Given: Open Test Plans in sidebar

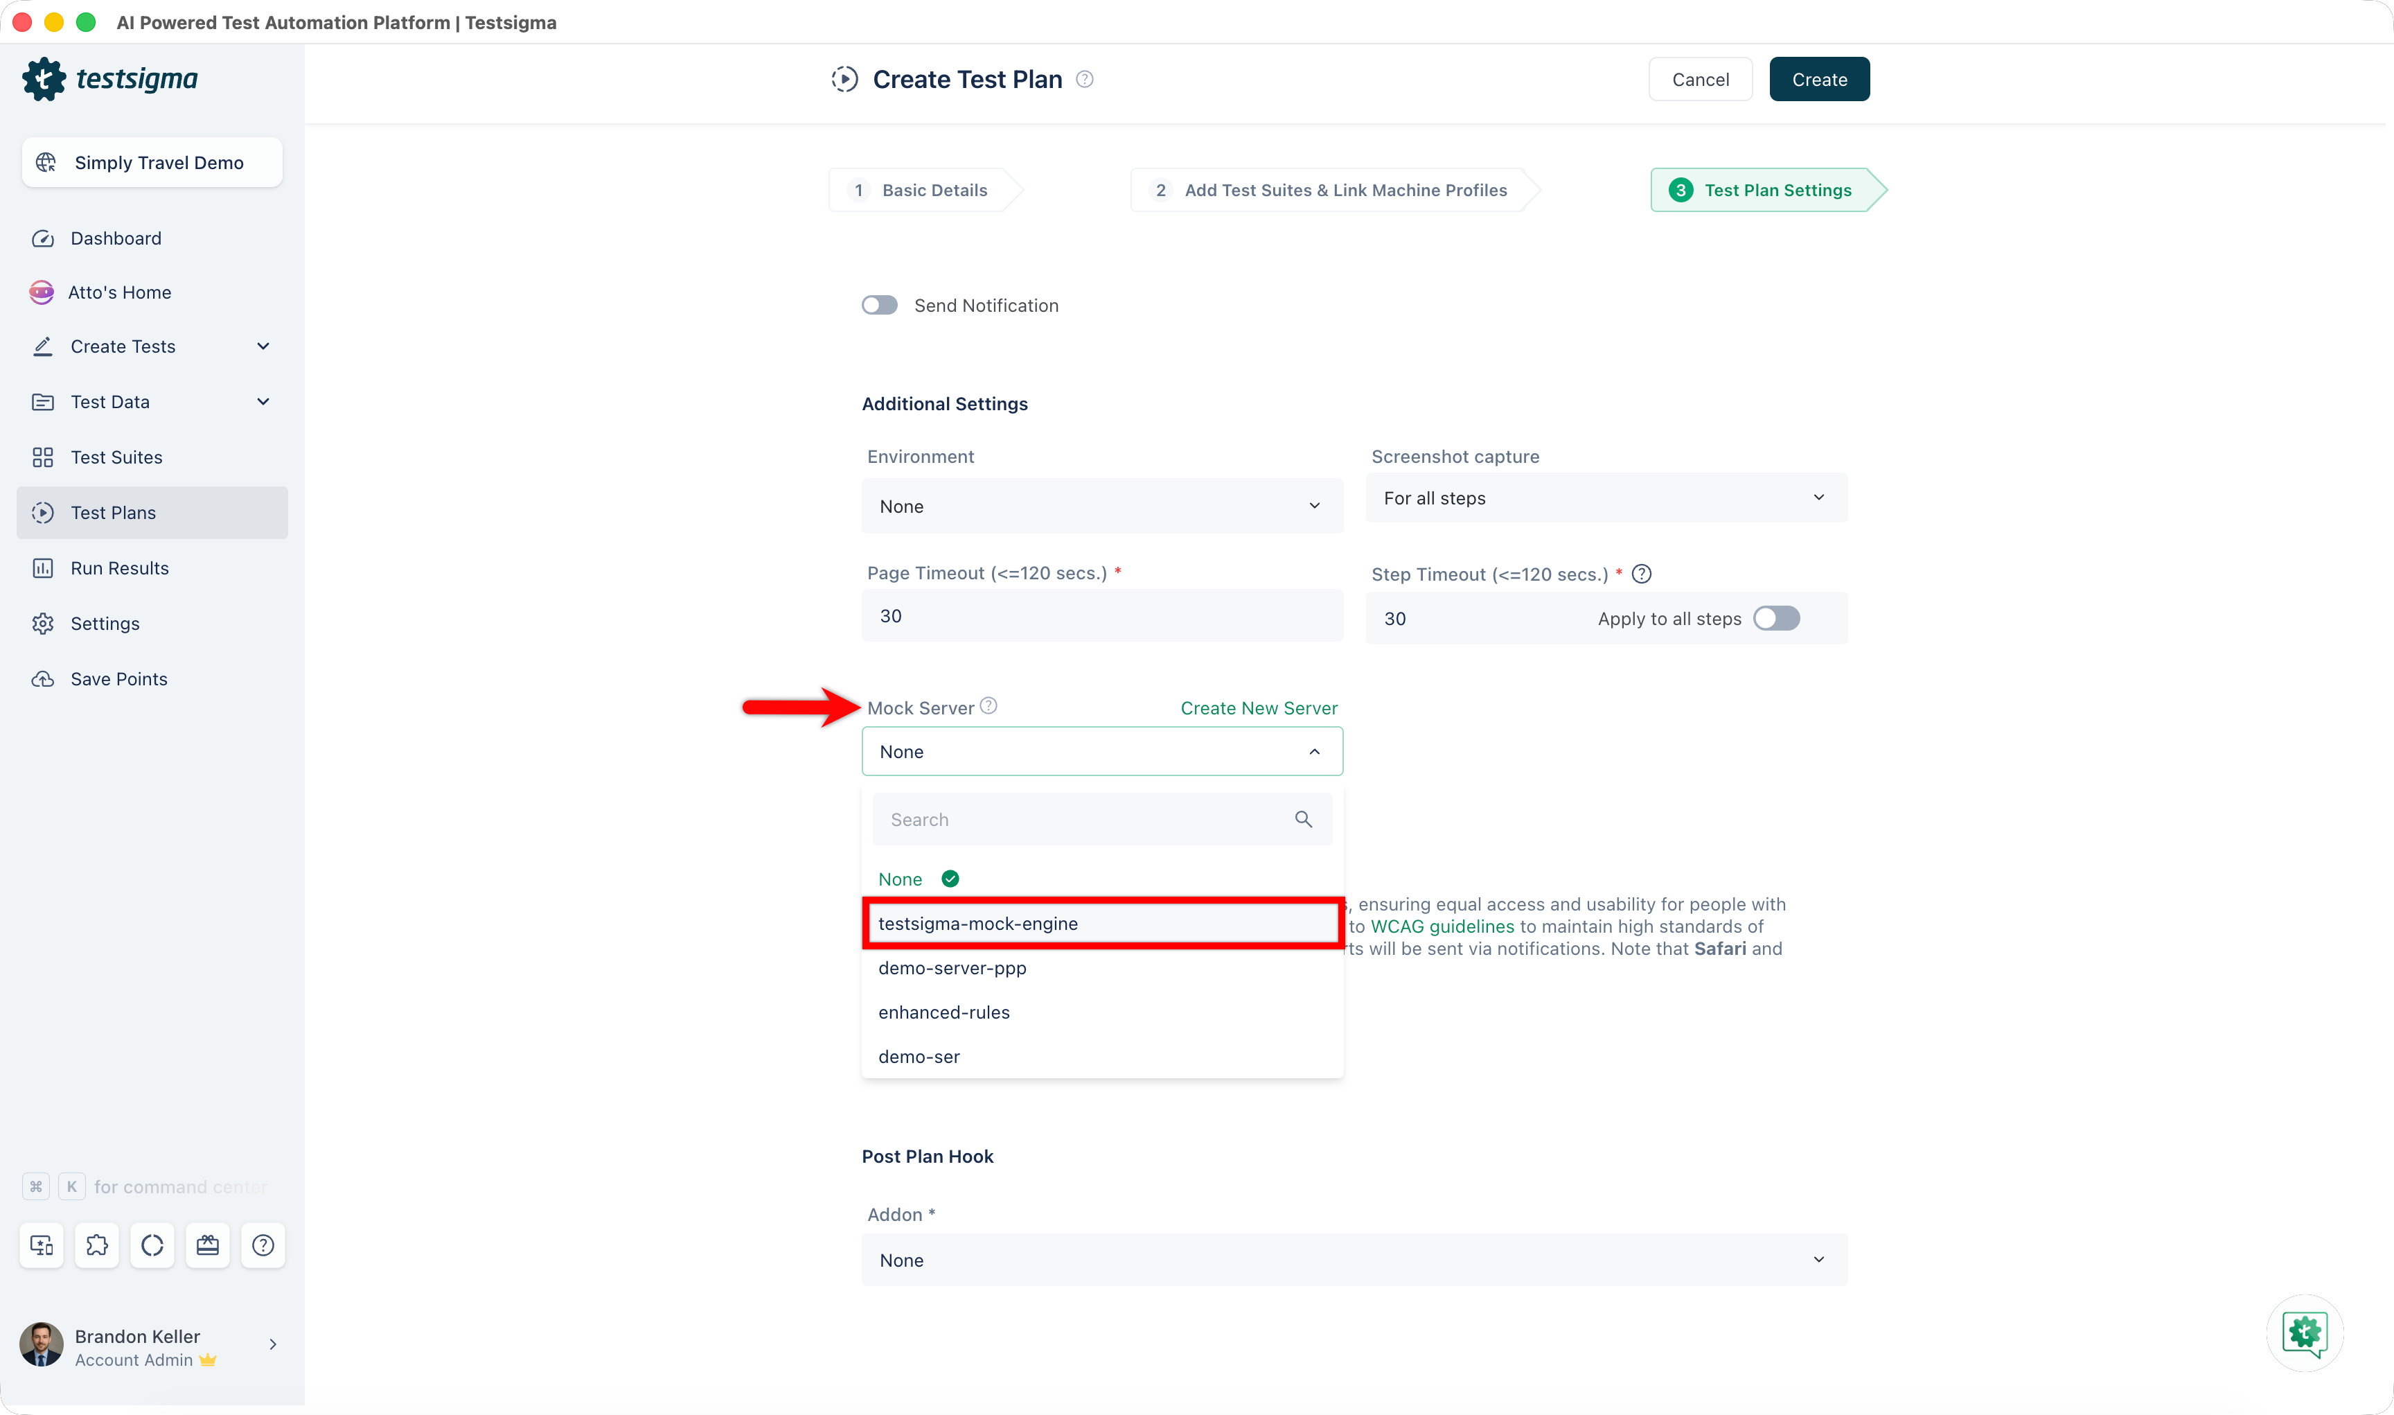Looking at the screenshot, I should pyautogui.click(x=152, y=513).
